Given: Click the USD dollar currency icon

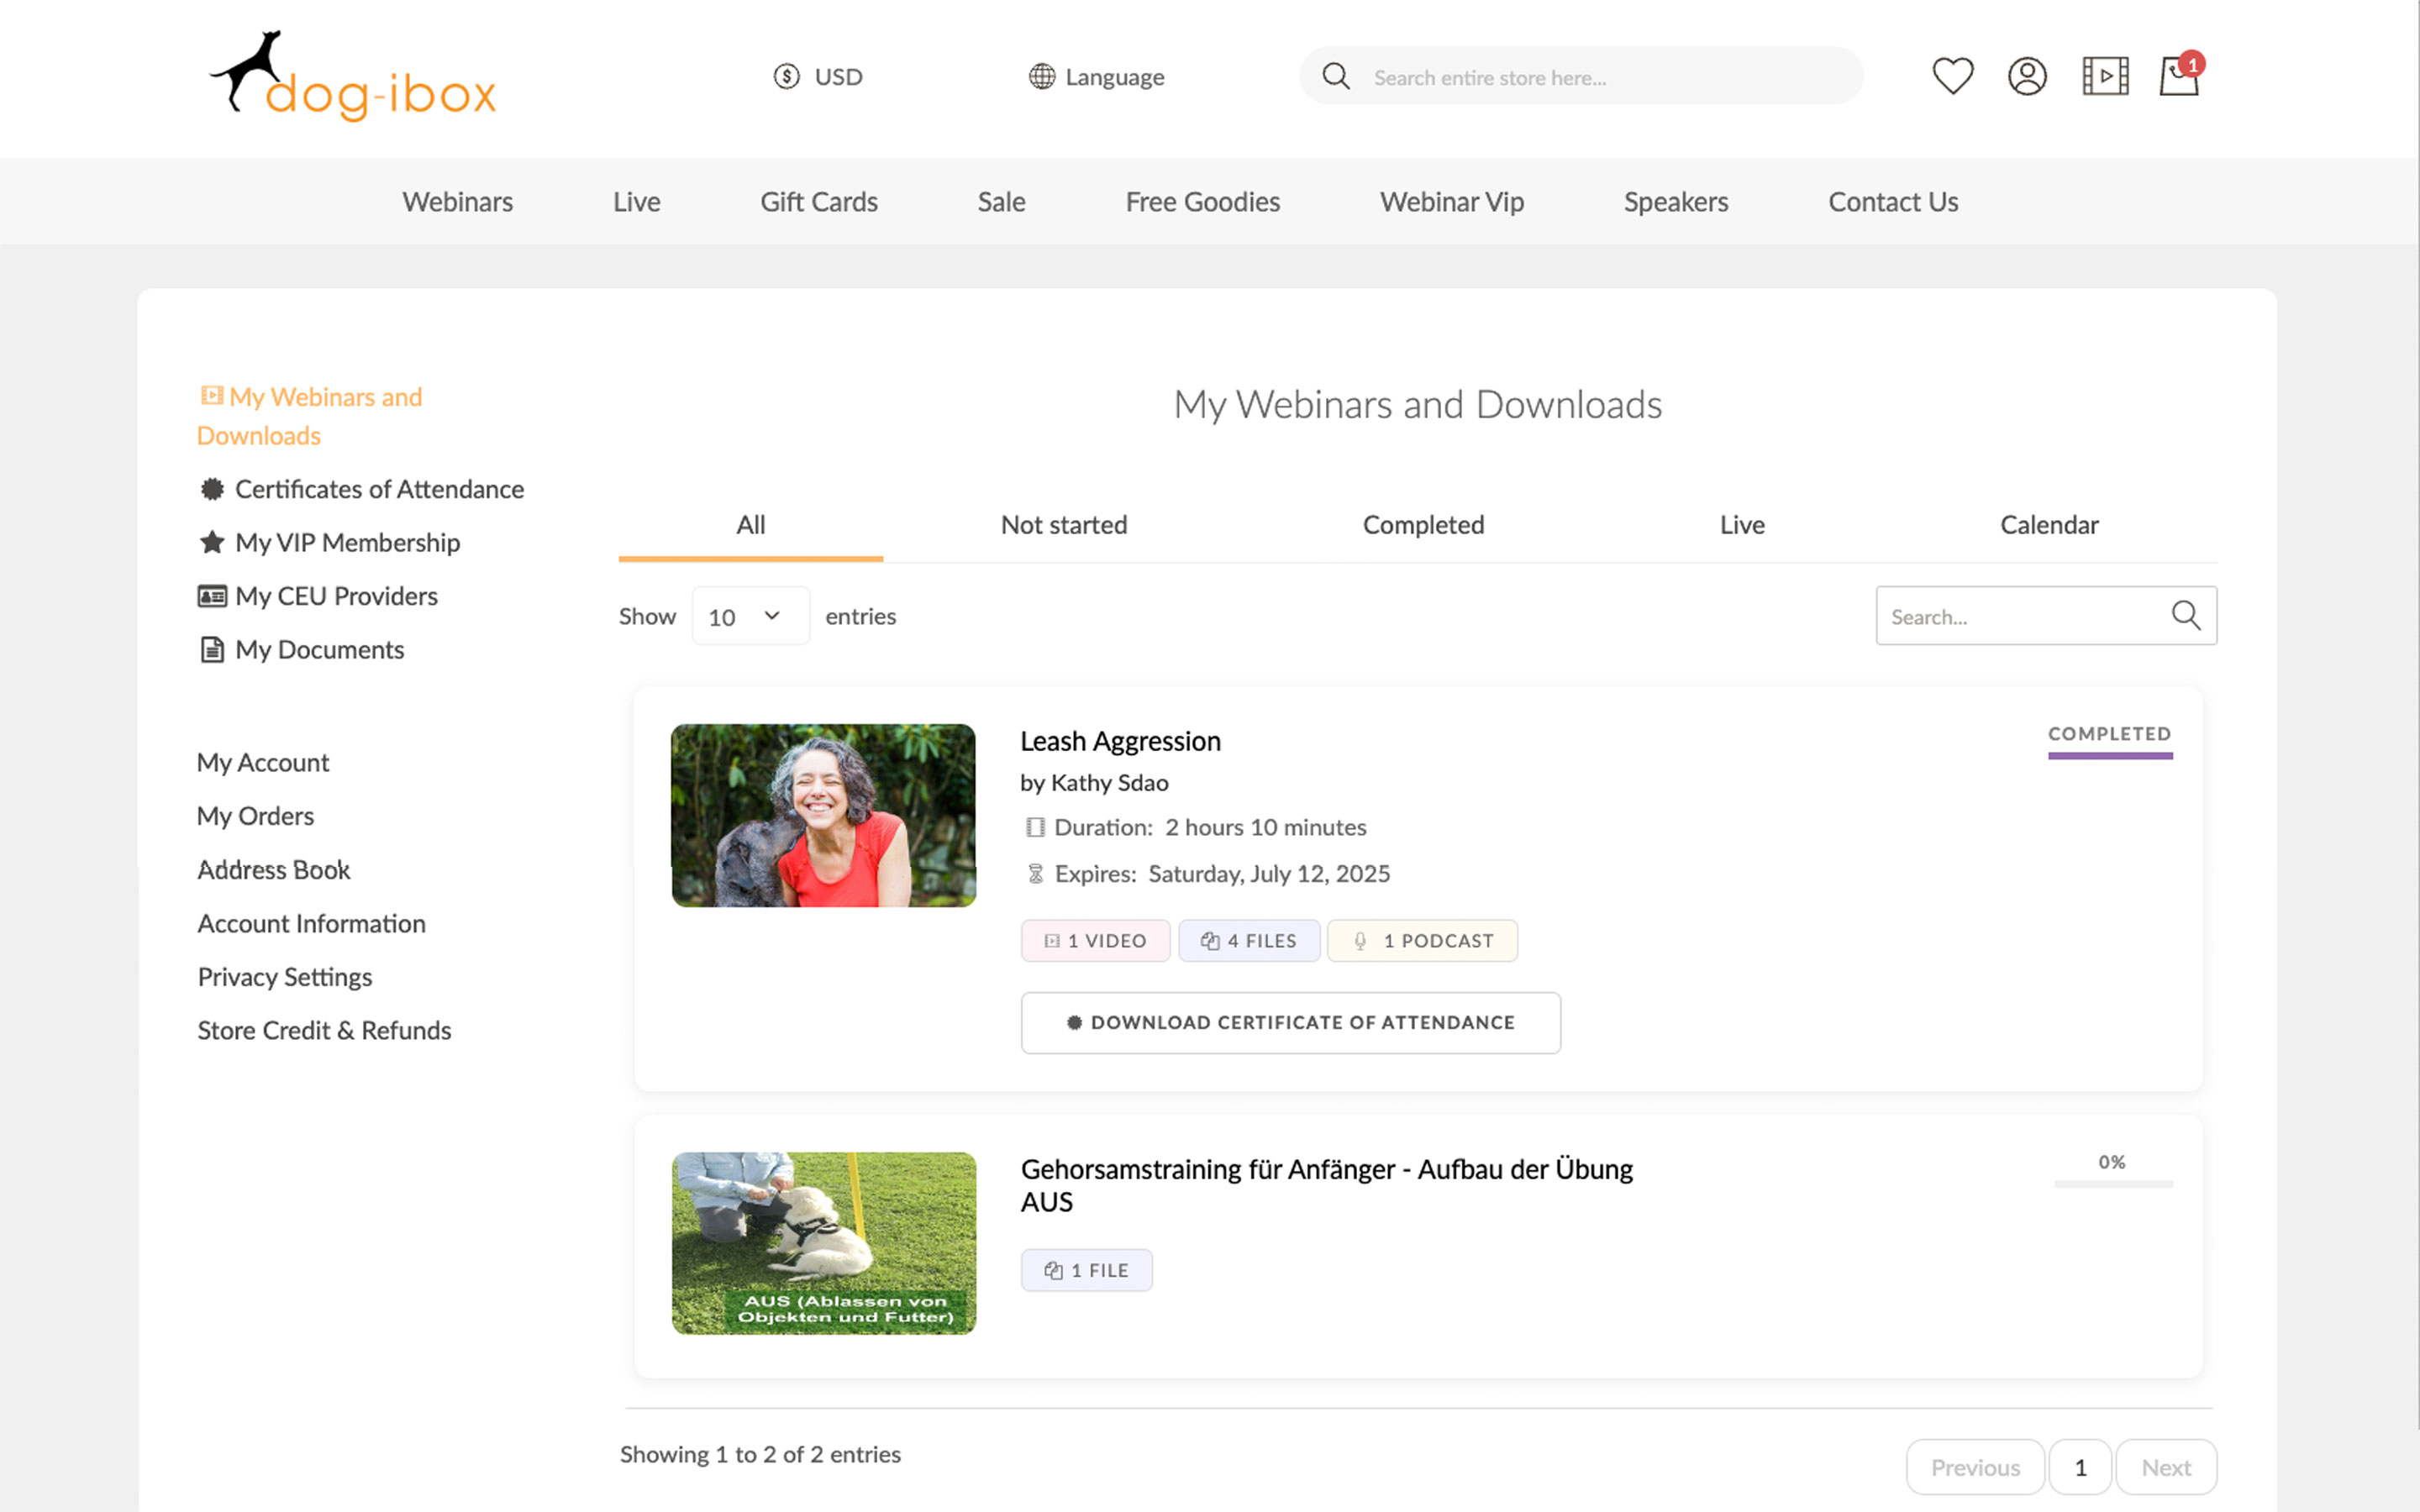Looking at the screenshot, I should pyautogui.click(x=787, y=76).
